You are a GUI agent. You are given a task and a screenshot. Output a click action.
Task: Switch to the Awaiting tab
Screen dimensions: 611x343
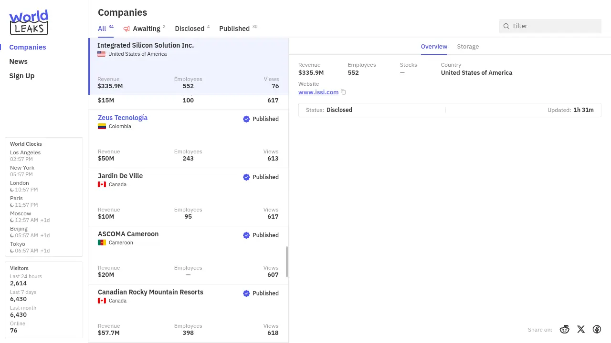click(x=146, y=29)
